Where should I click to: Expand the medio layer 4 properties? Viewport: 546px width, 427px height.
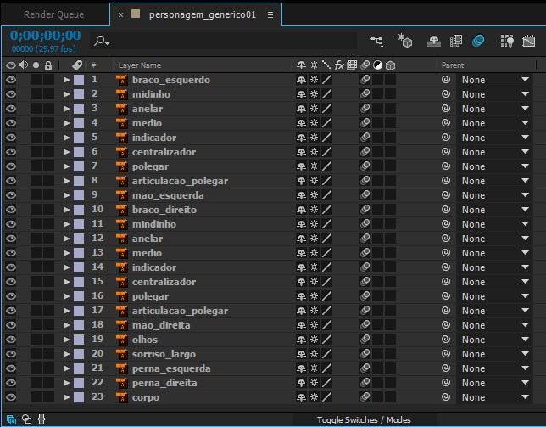66,123
